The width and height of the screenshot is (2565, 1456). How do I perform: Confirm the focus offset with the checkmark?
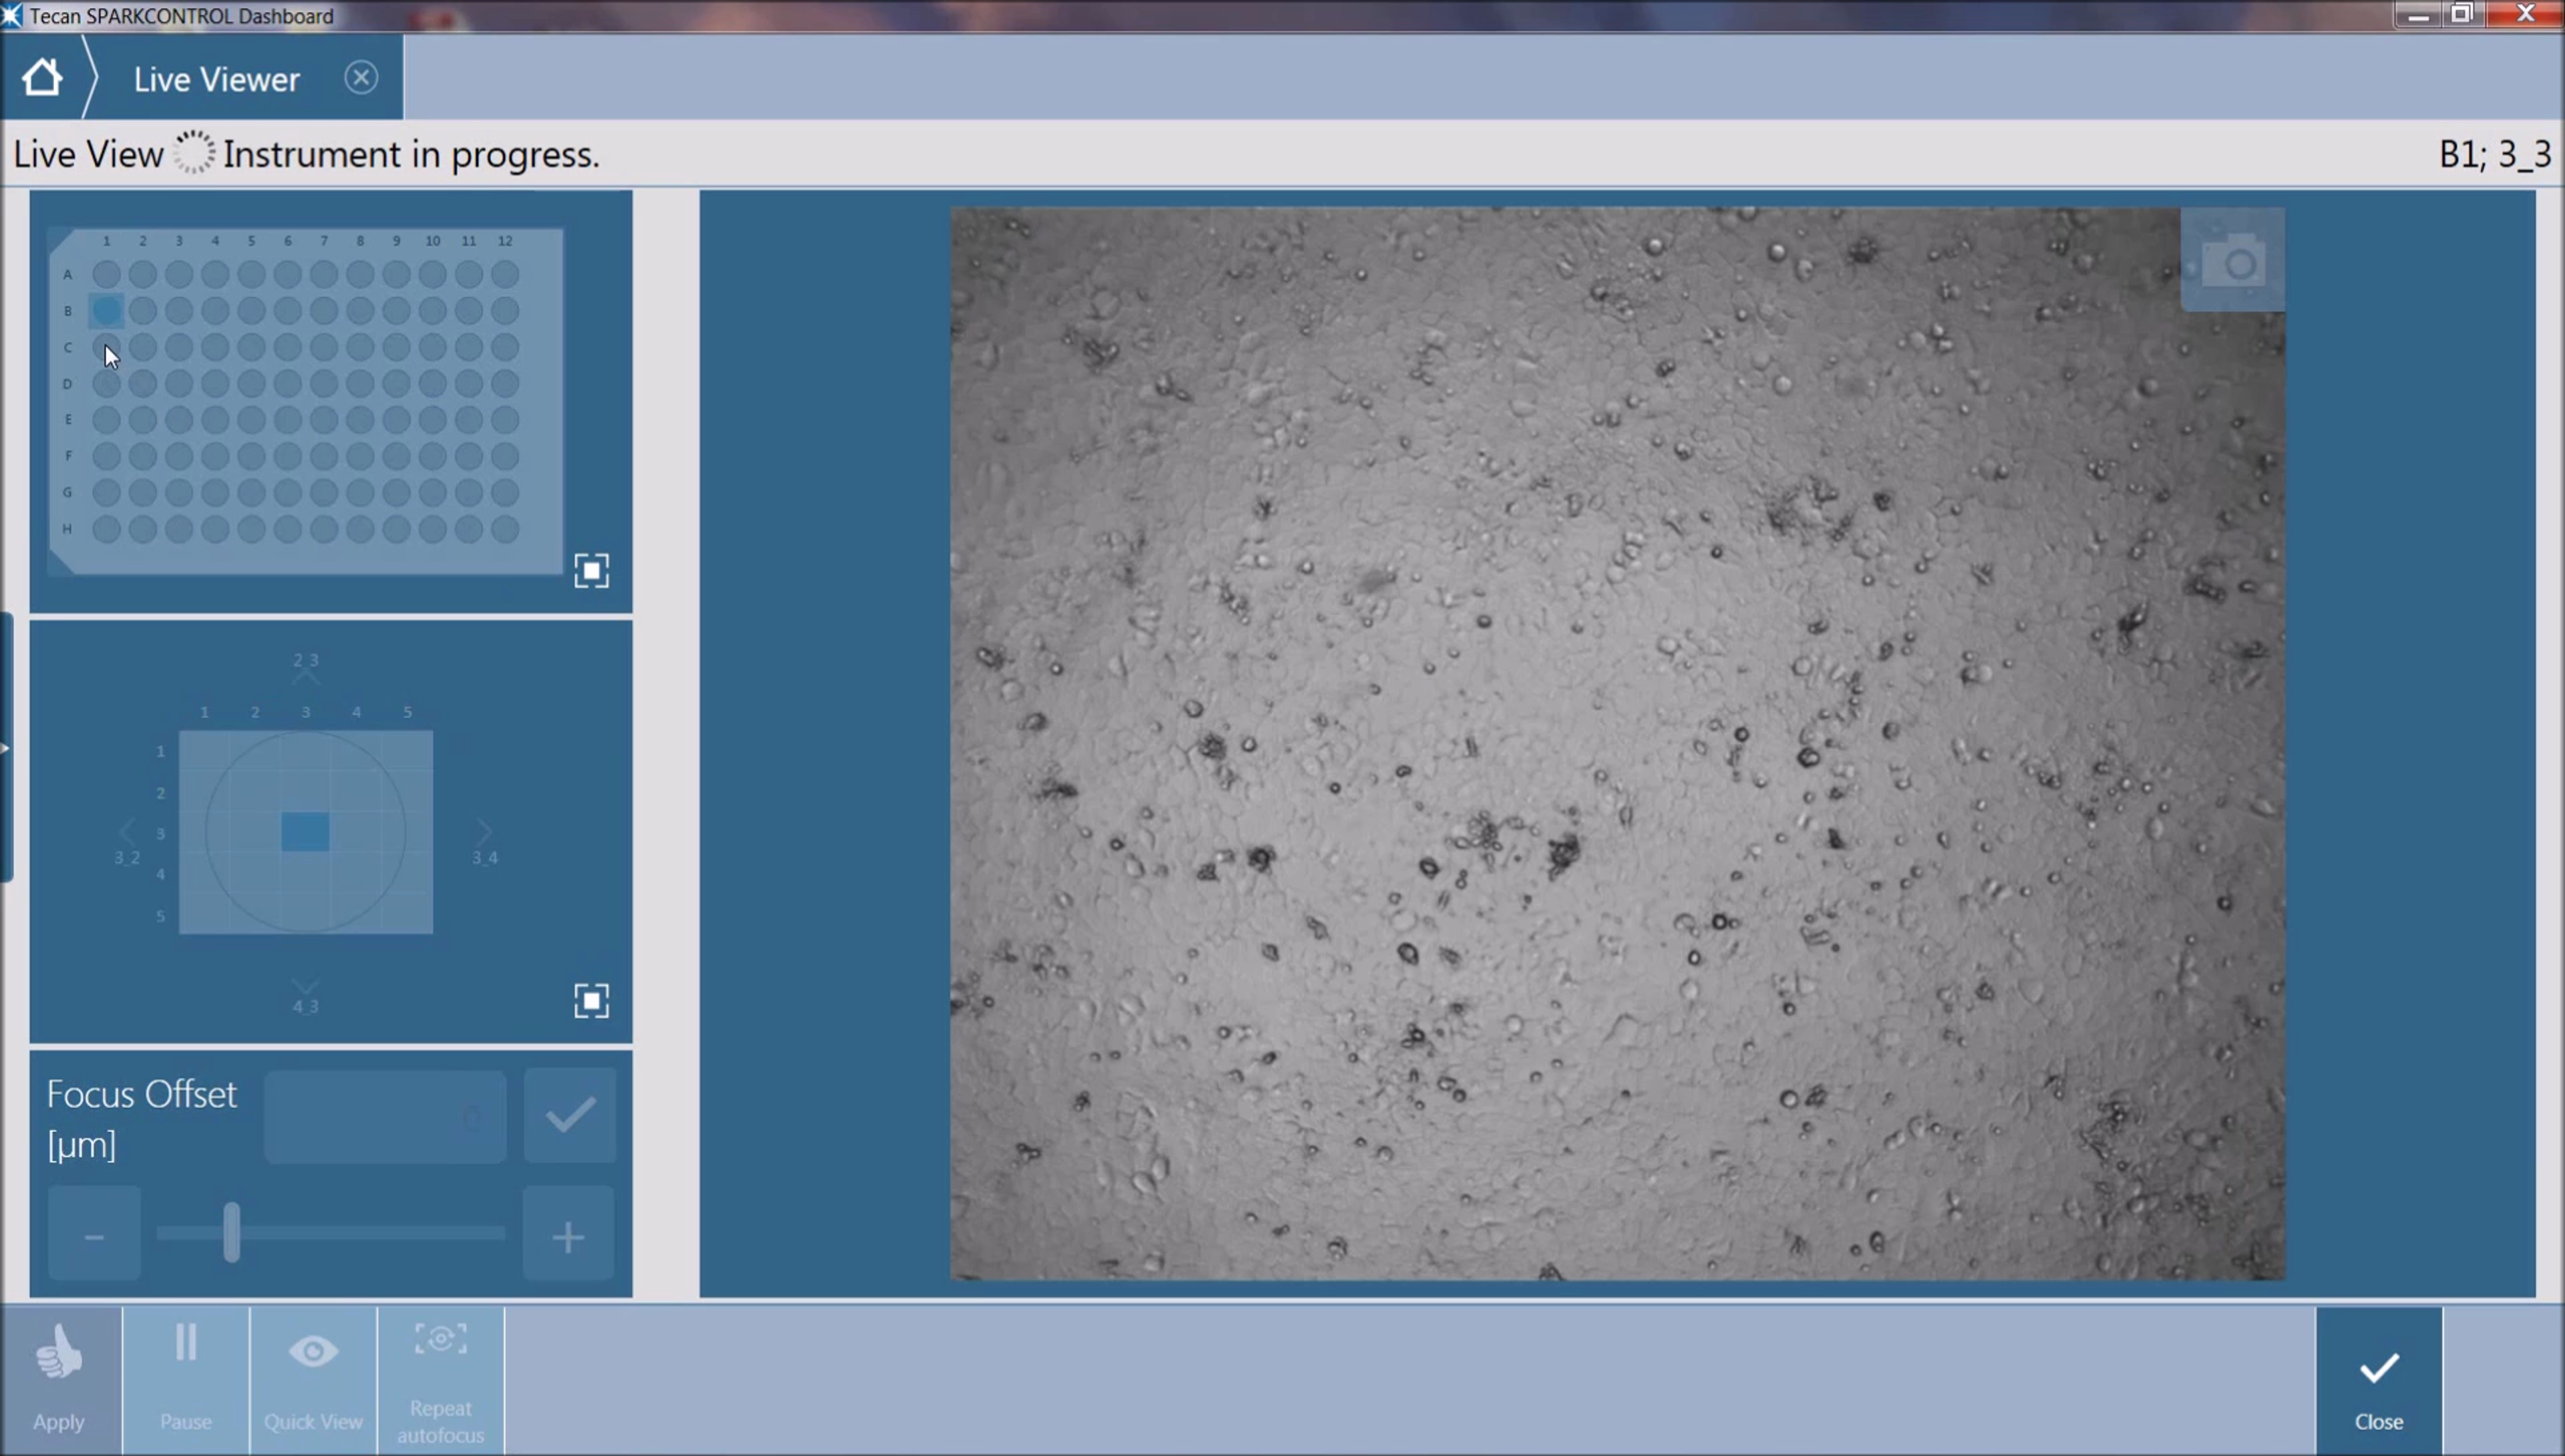tap(570, 1115)
